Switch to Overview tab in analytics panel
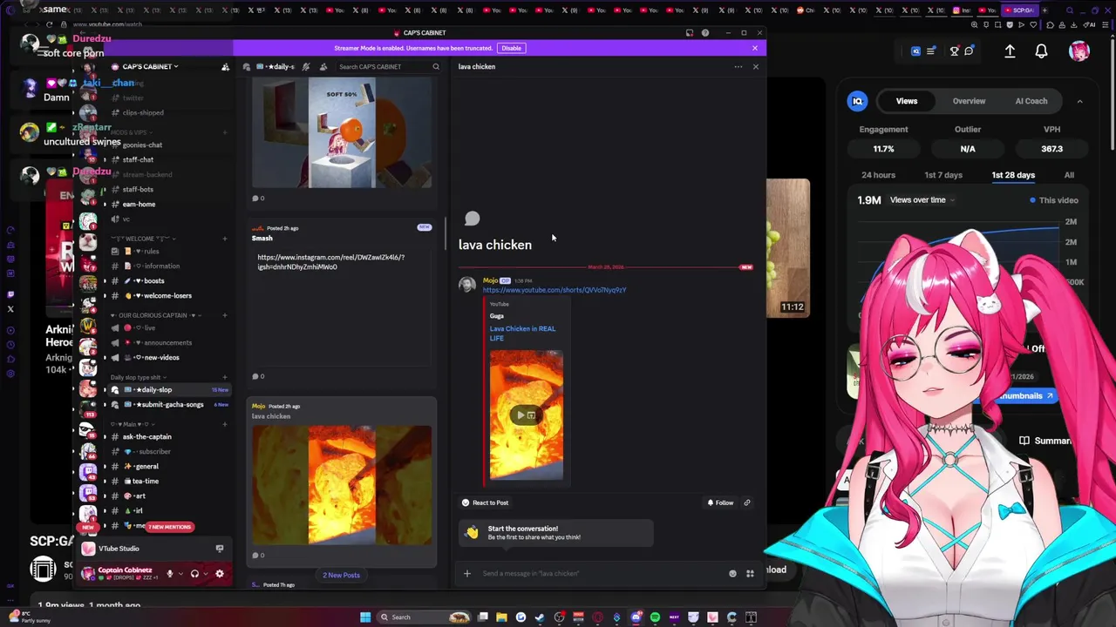The width and height of the screenshot is (1116, 627). (969, 101)
